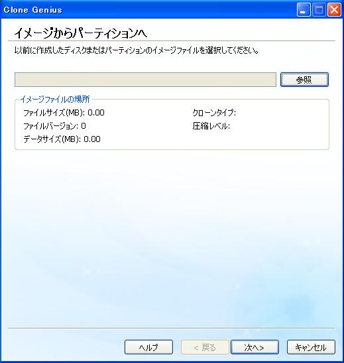The image size is (344, 363).
Task: Close the Clone Genius window
Action: (334, 10)
